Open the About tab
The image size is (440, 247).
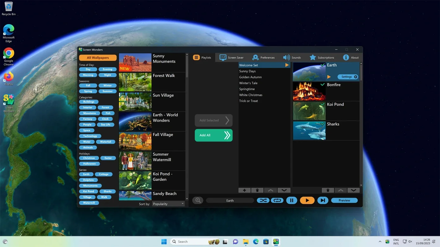(351, 57)
